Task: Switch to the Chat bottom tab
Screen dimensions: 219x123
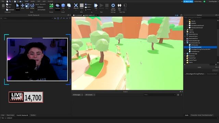Action: (3, 115)
